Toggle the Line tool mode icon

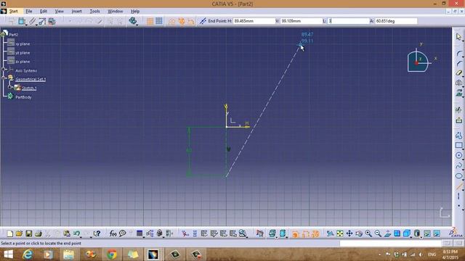point(203,21)
